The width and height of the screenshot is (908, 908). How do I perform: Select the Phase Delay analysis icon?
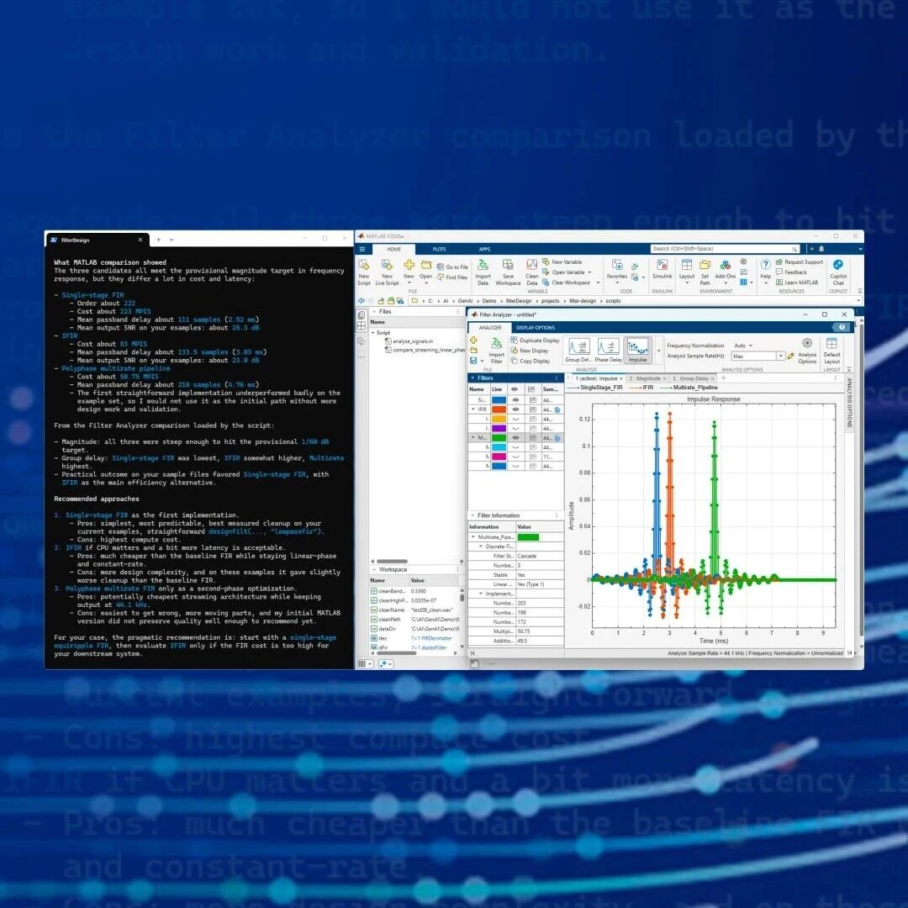(x=608, y=351)
